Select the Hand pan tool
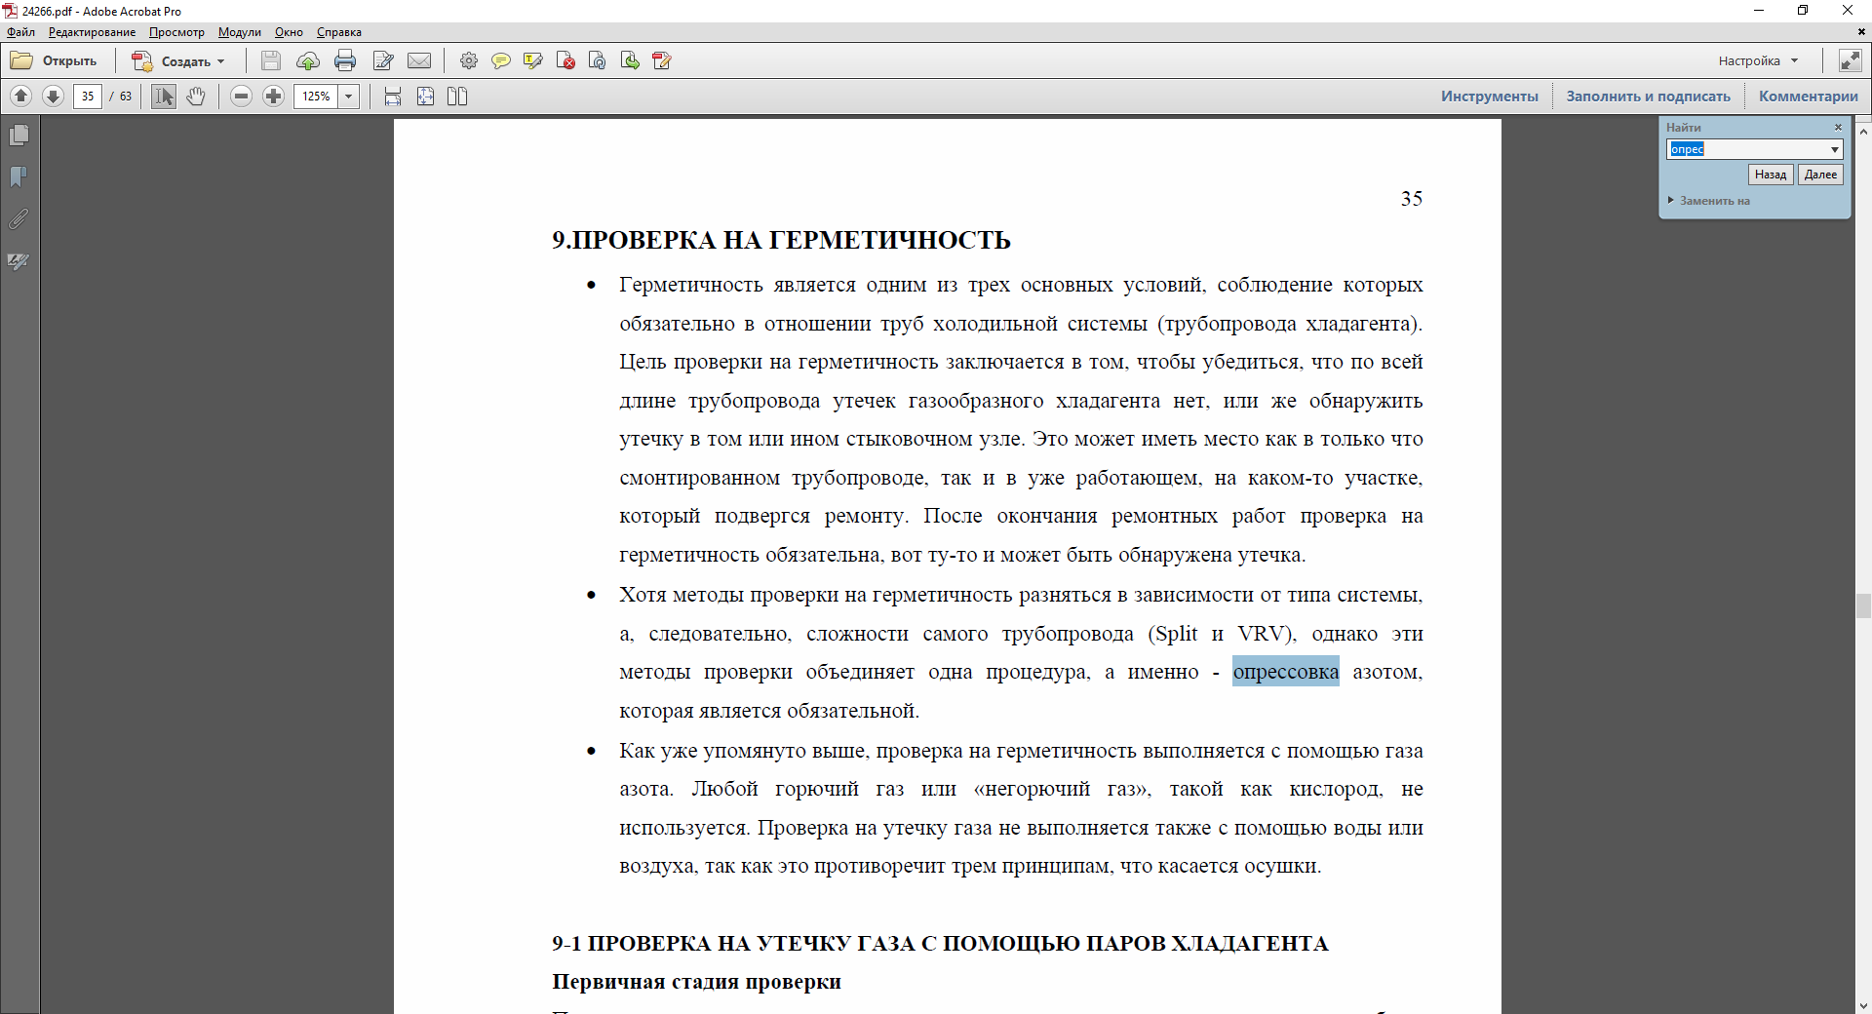Viewport: 1872px width, 1014px height. [196, 97]
